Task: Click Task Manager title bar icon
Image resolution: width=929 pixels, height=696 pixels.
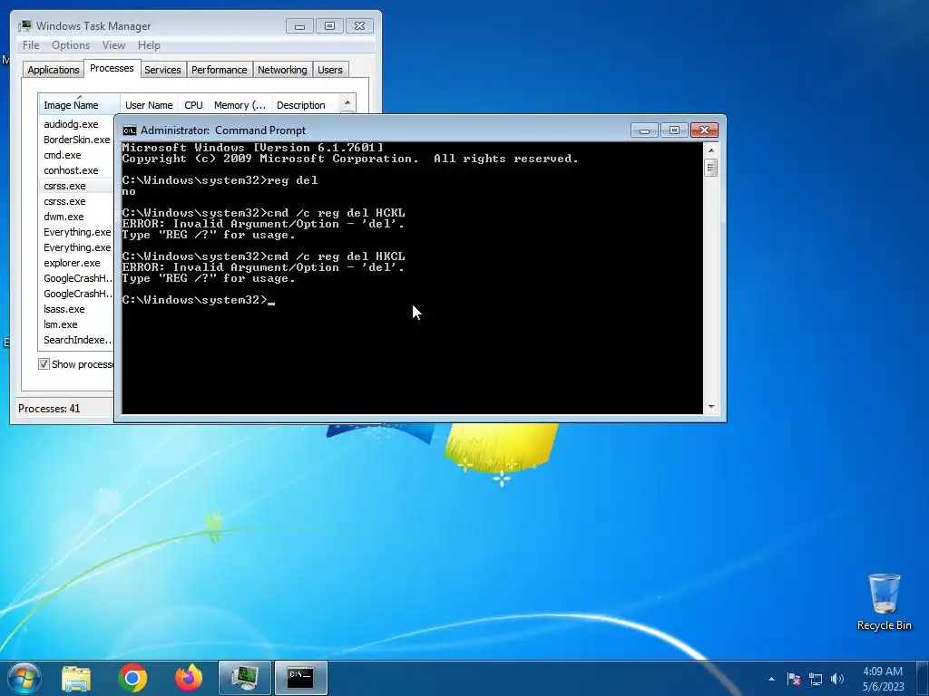Action: pos(24,26)
